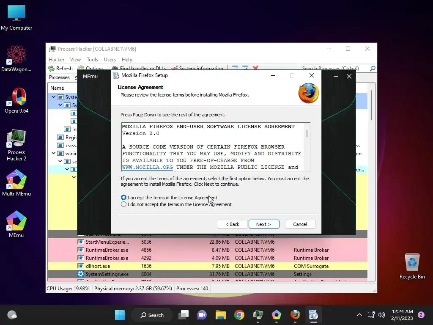Open the Tools menu in Process Hacker
Image resolution: width=433 pixels, height=325 pixels.
[92, 60]
